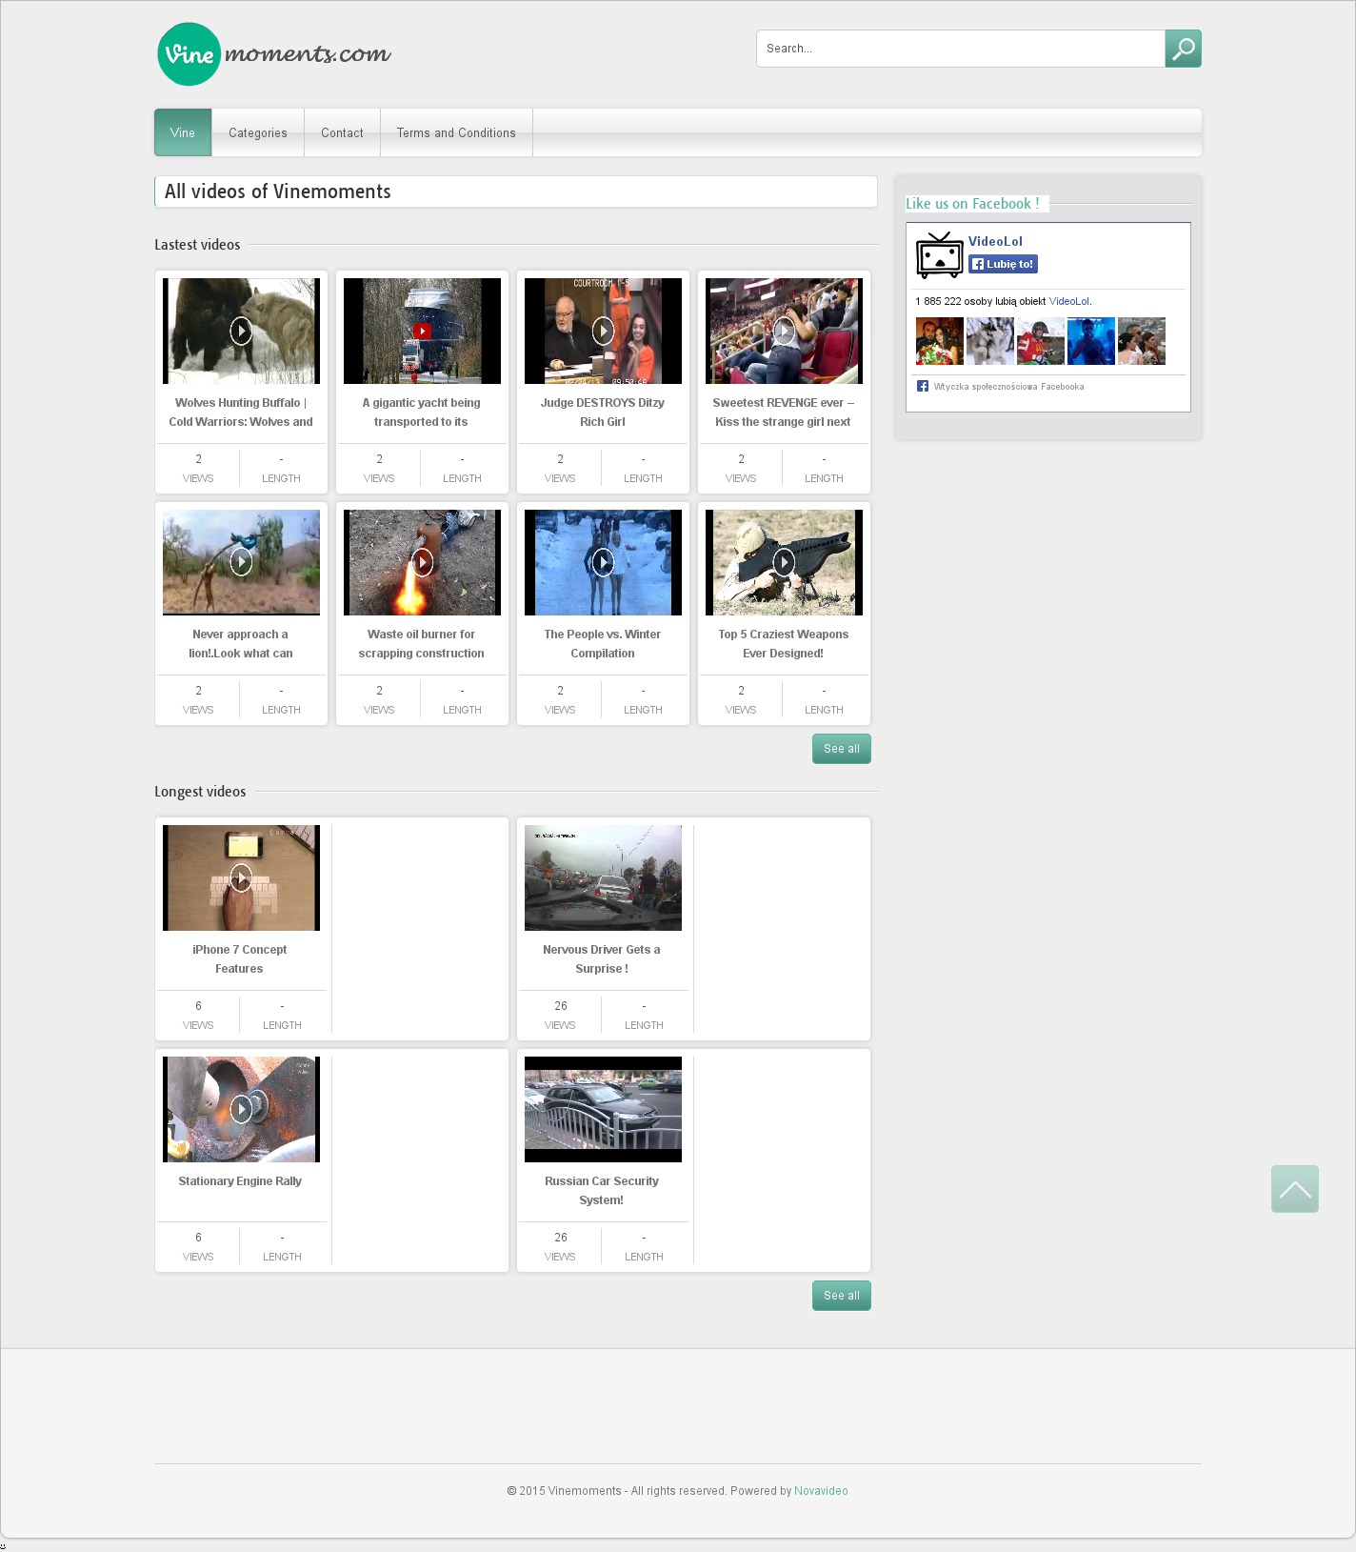1356x1552 pixels.
Task: Follow the Novavideo footer link
Action: 821,1491
